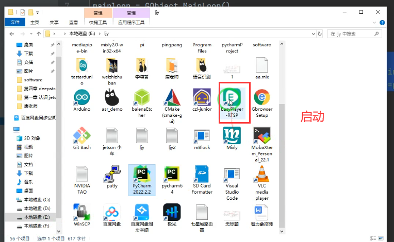Switch to the 主页 ribbon tab
394x242 pixels.
pos(35,22)
